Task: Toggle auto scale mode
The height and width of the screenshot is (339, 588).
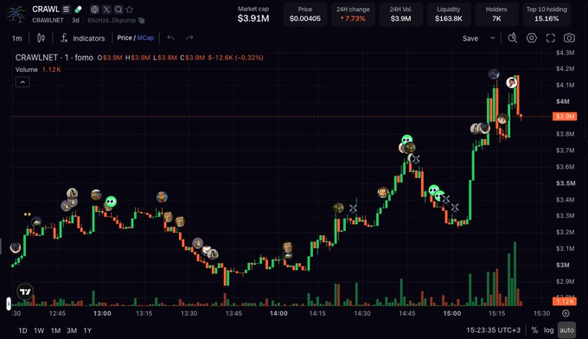Action: pyautogui.click(x=566, y=330)
